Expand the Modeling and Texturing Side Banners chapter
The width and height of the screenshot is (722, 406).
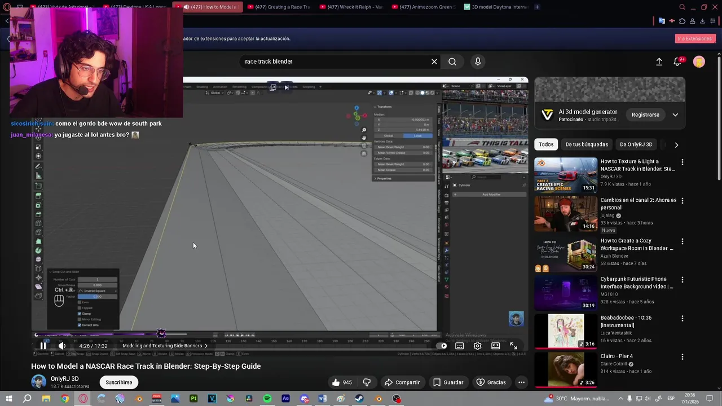tap(165, 346)
